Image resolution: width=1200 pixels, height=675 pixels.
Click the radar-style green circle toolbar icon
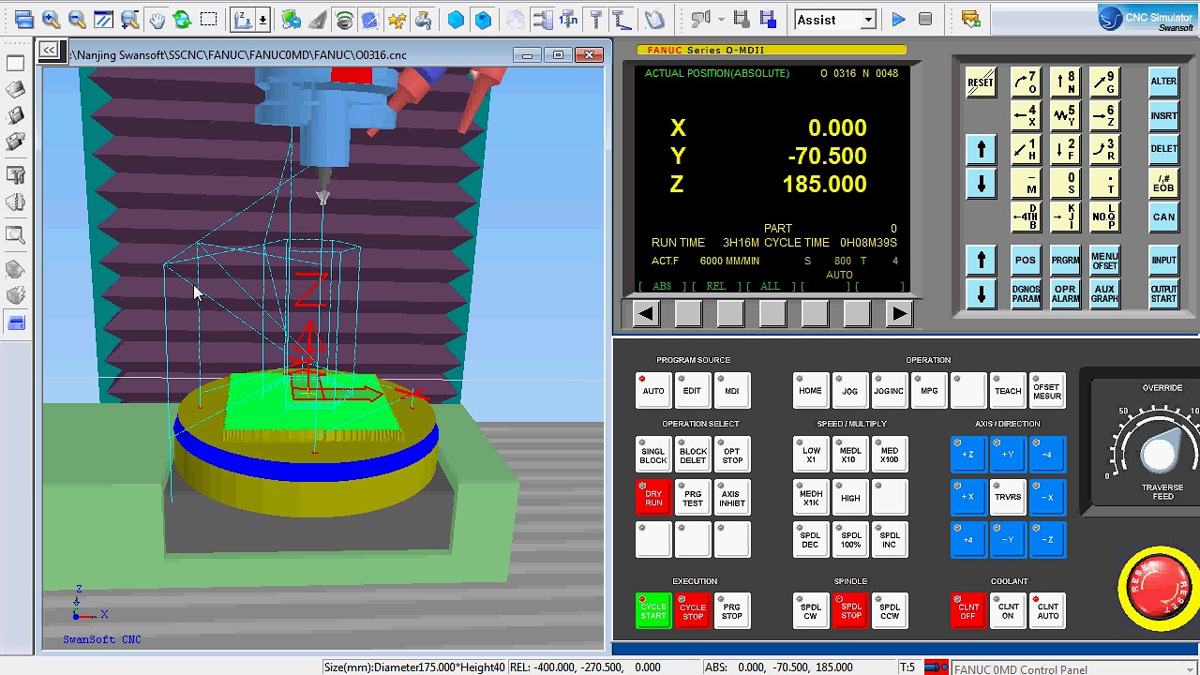tap(344, 19)
